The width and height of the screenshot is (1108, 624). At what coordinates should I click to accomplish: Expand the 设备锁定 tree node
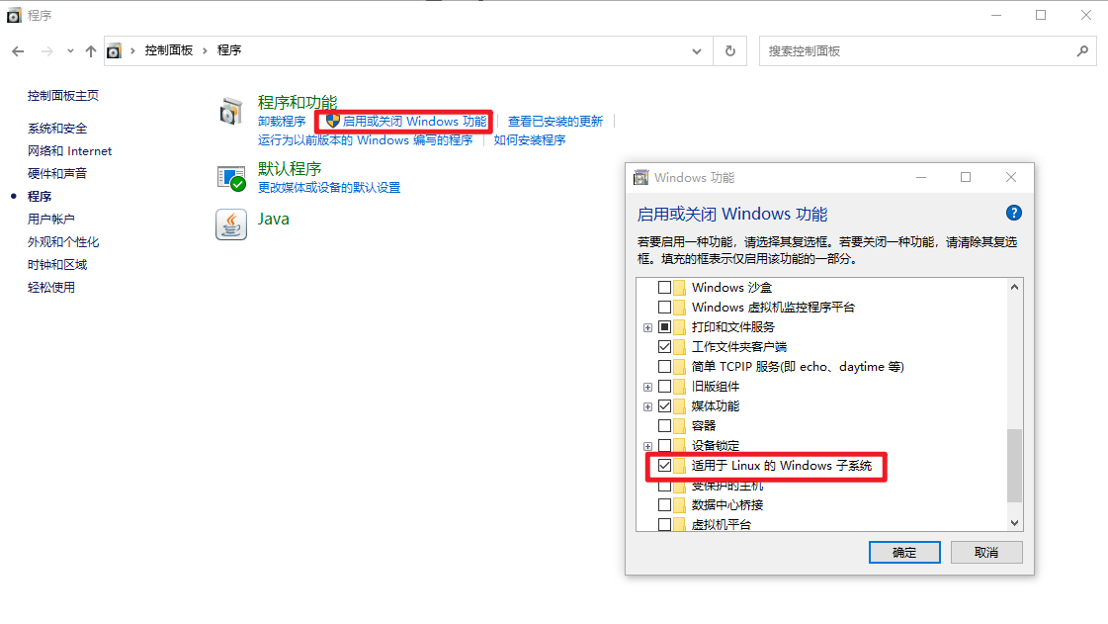click(648, 447)
